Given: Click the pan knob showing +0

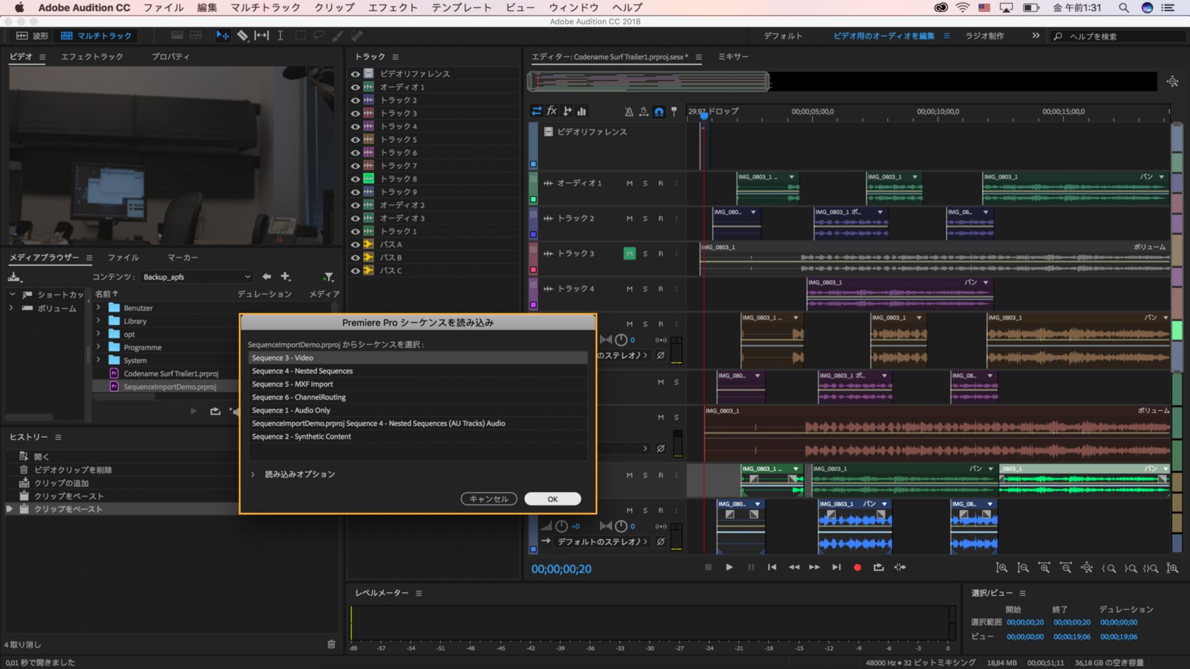Looking at the screenshot, I should [x=562, y=526].
